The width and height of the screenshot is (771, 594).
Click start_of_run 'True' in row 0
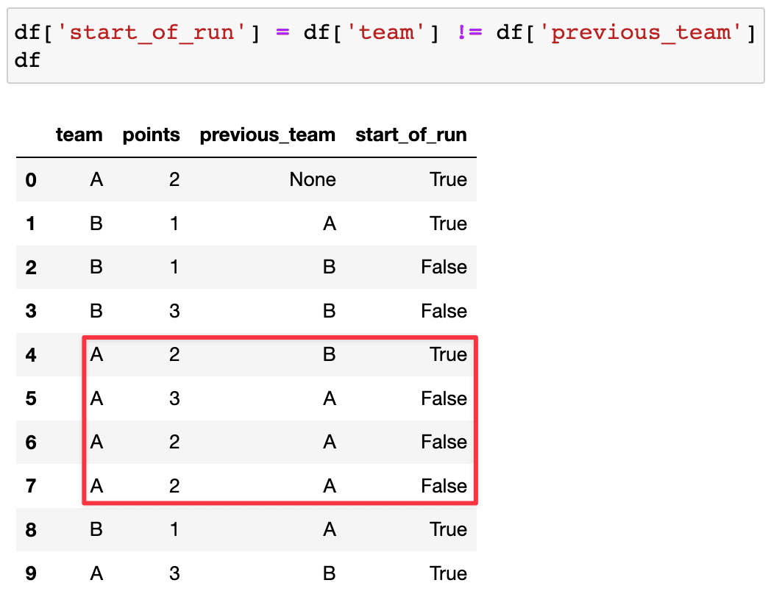point(448,179)
